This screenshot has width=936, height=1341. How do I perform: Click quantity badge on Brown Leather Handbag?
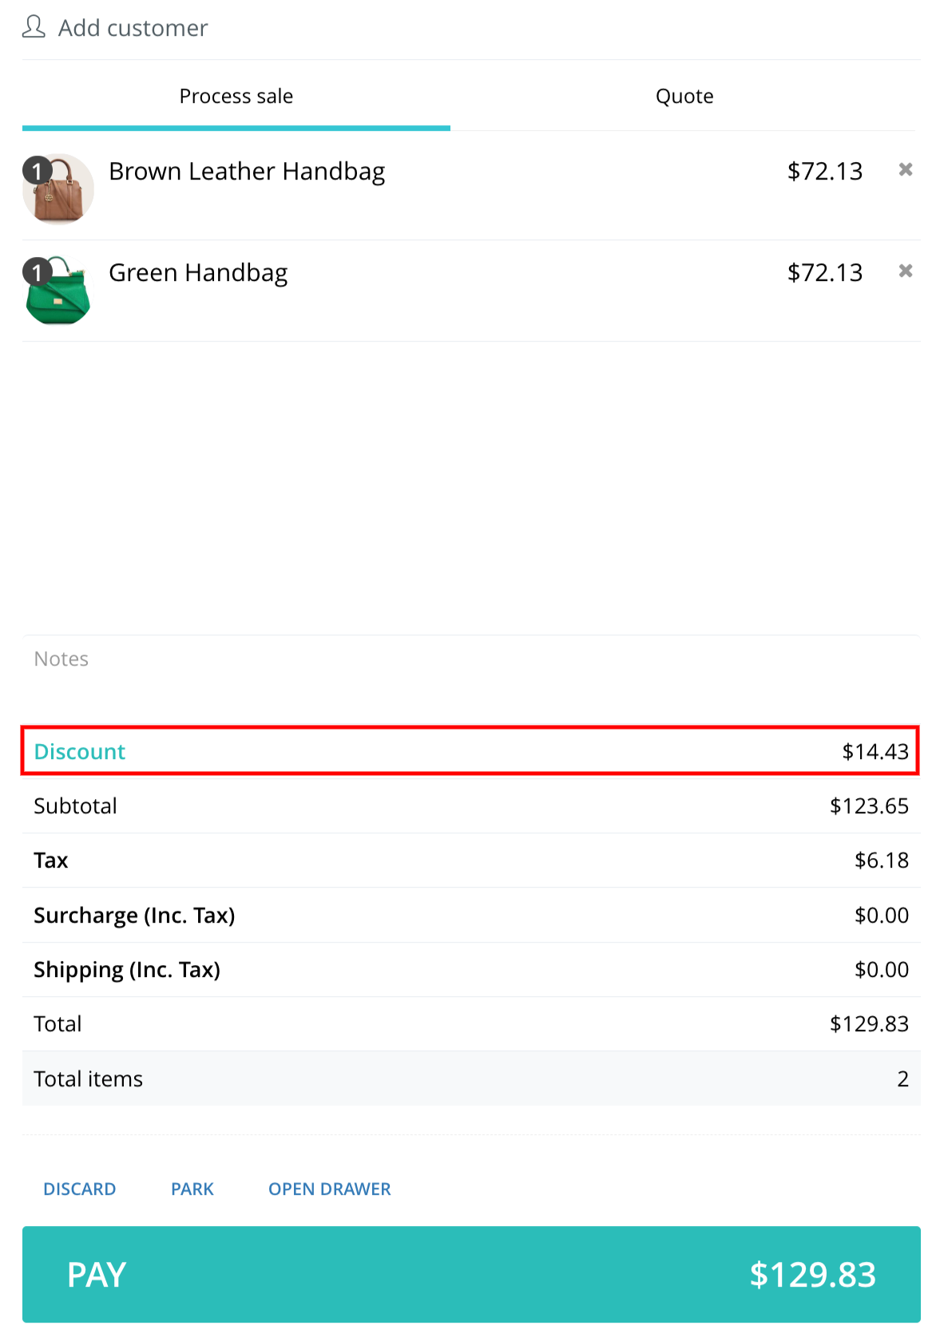click(37, 171)
